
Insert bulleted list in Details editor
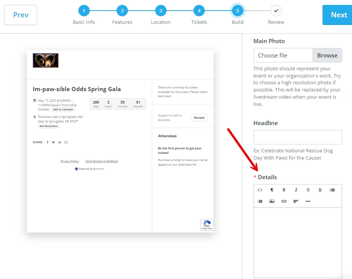point(332,190)
